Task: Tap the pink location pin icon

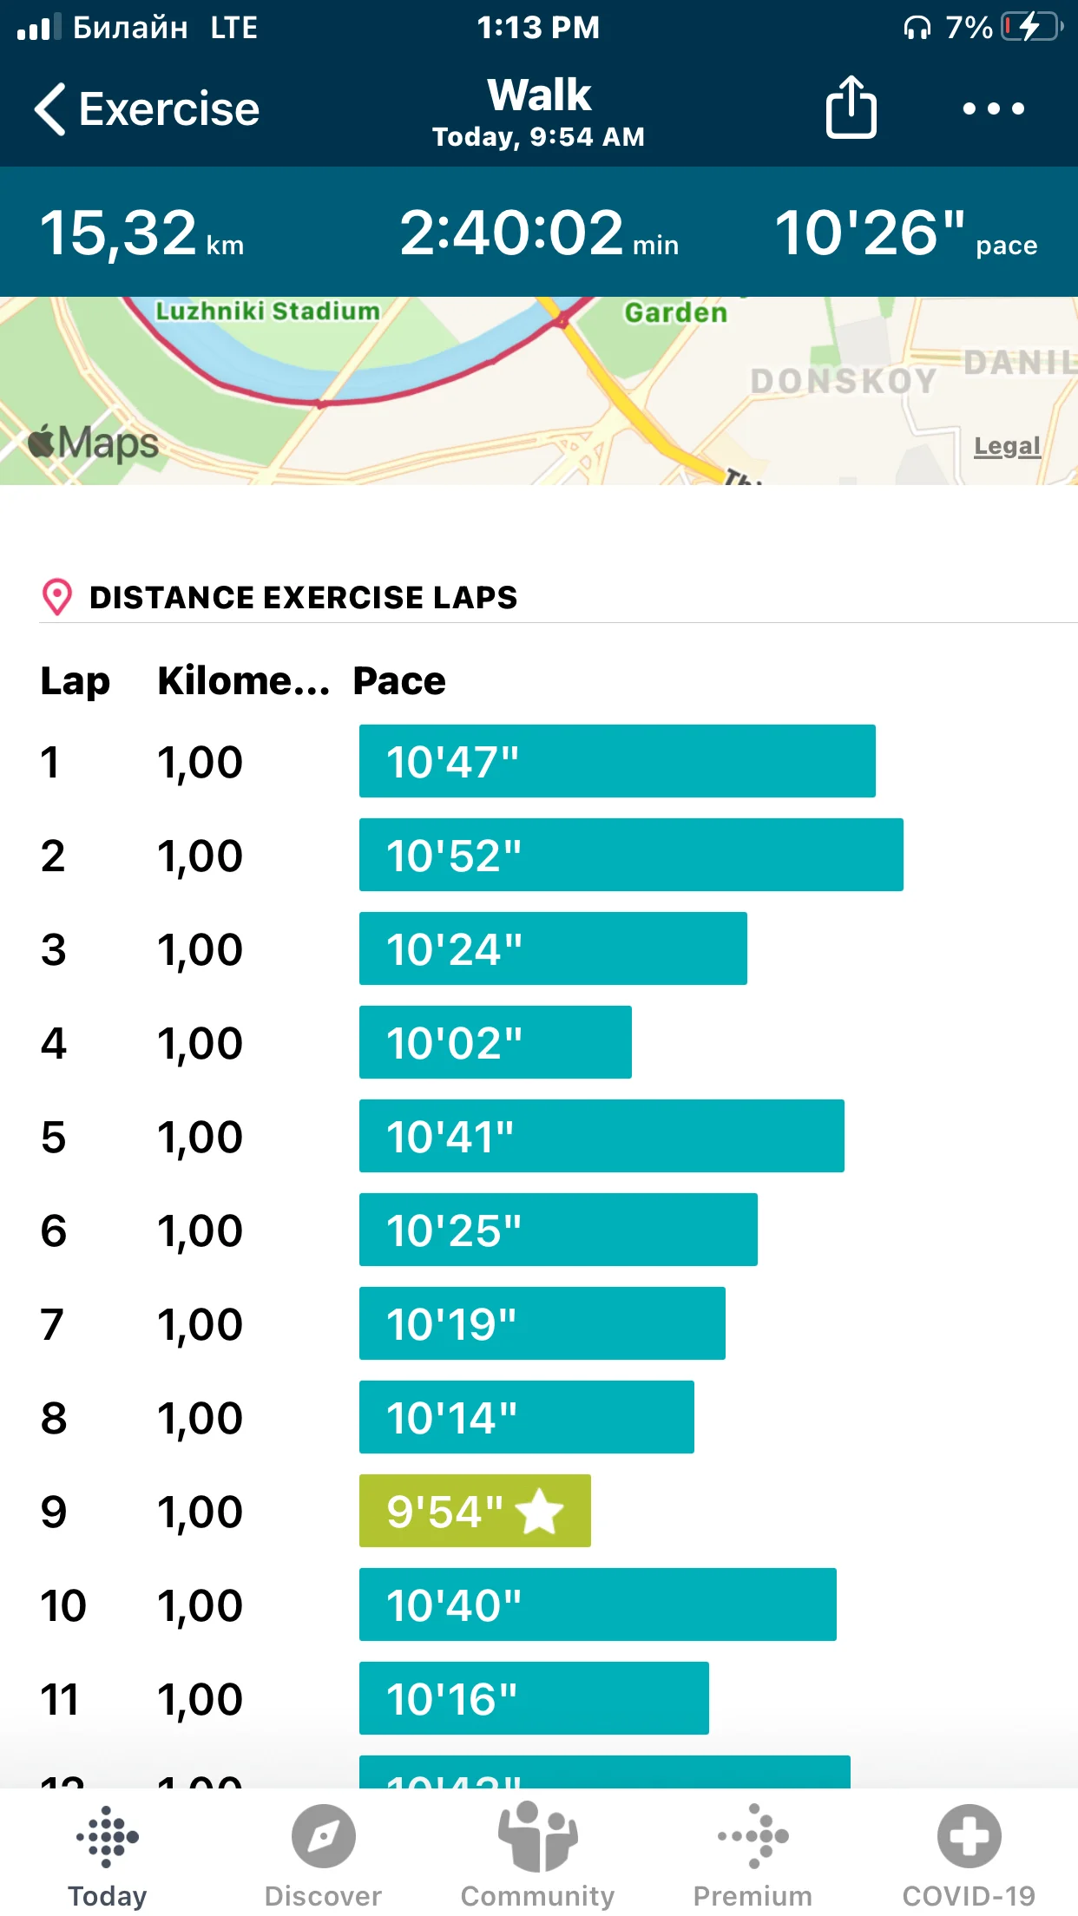Action: point(57,597)
